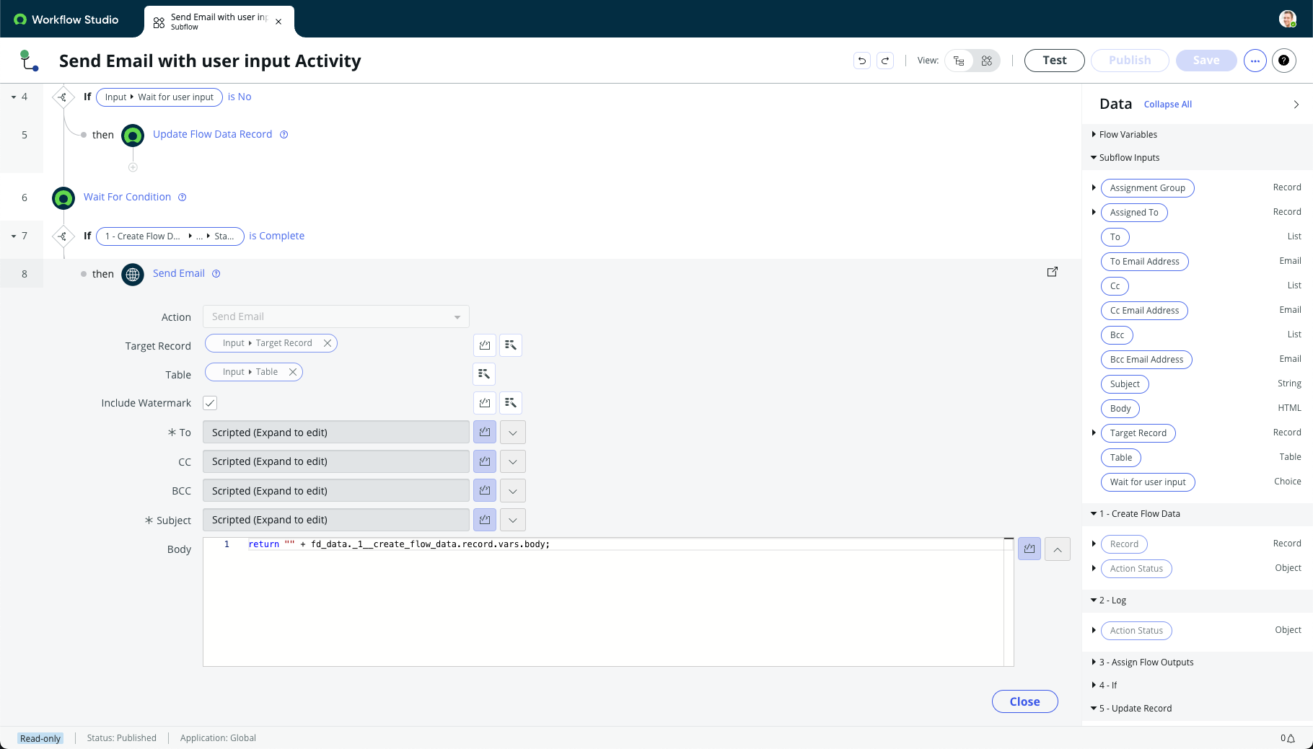The height and width of the screenshot is (749, 1313).
Task: Open the Wait For Condition link
Action: tap(127, 197)
